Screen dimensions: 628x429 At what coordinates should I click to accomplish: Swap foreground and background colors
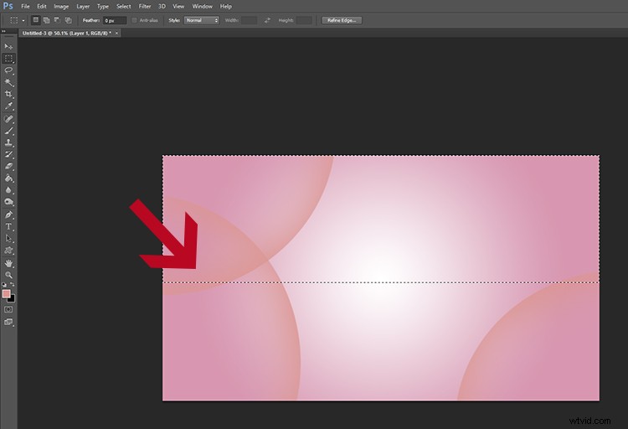13,285
